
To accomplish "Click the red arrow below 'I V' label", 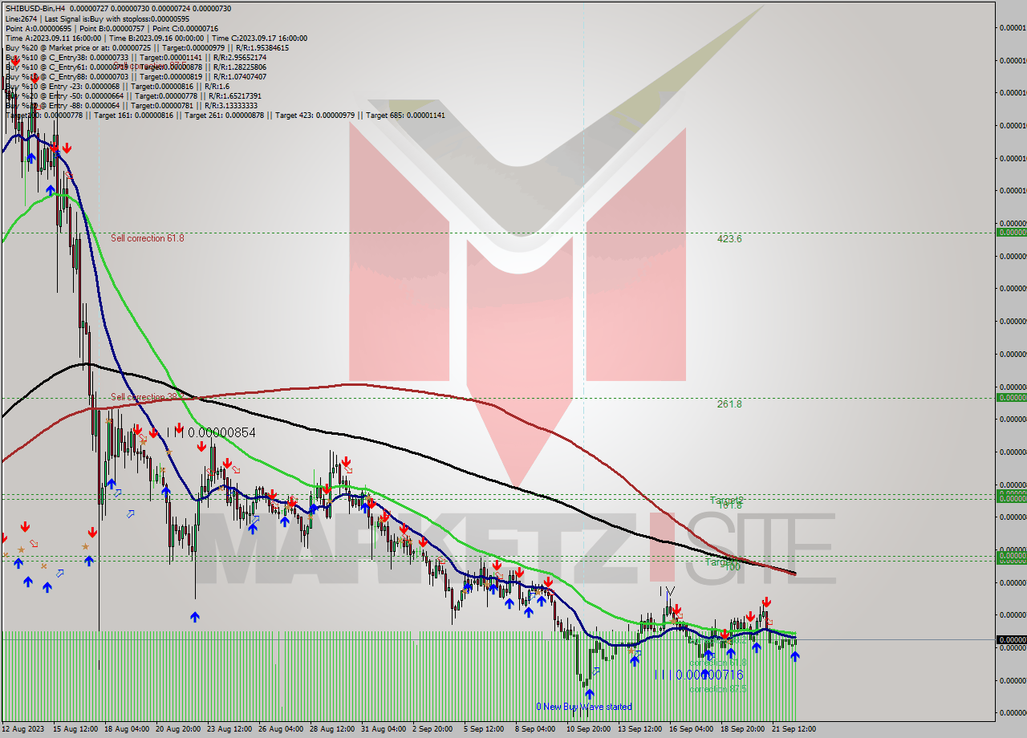I will [675, 610].
